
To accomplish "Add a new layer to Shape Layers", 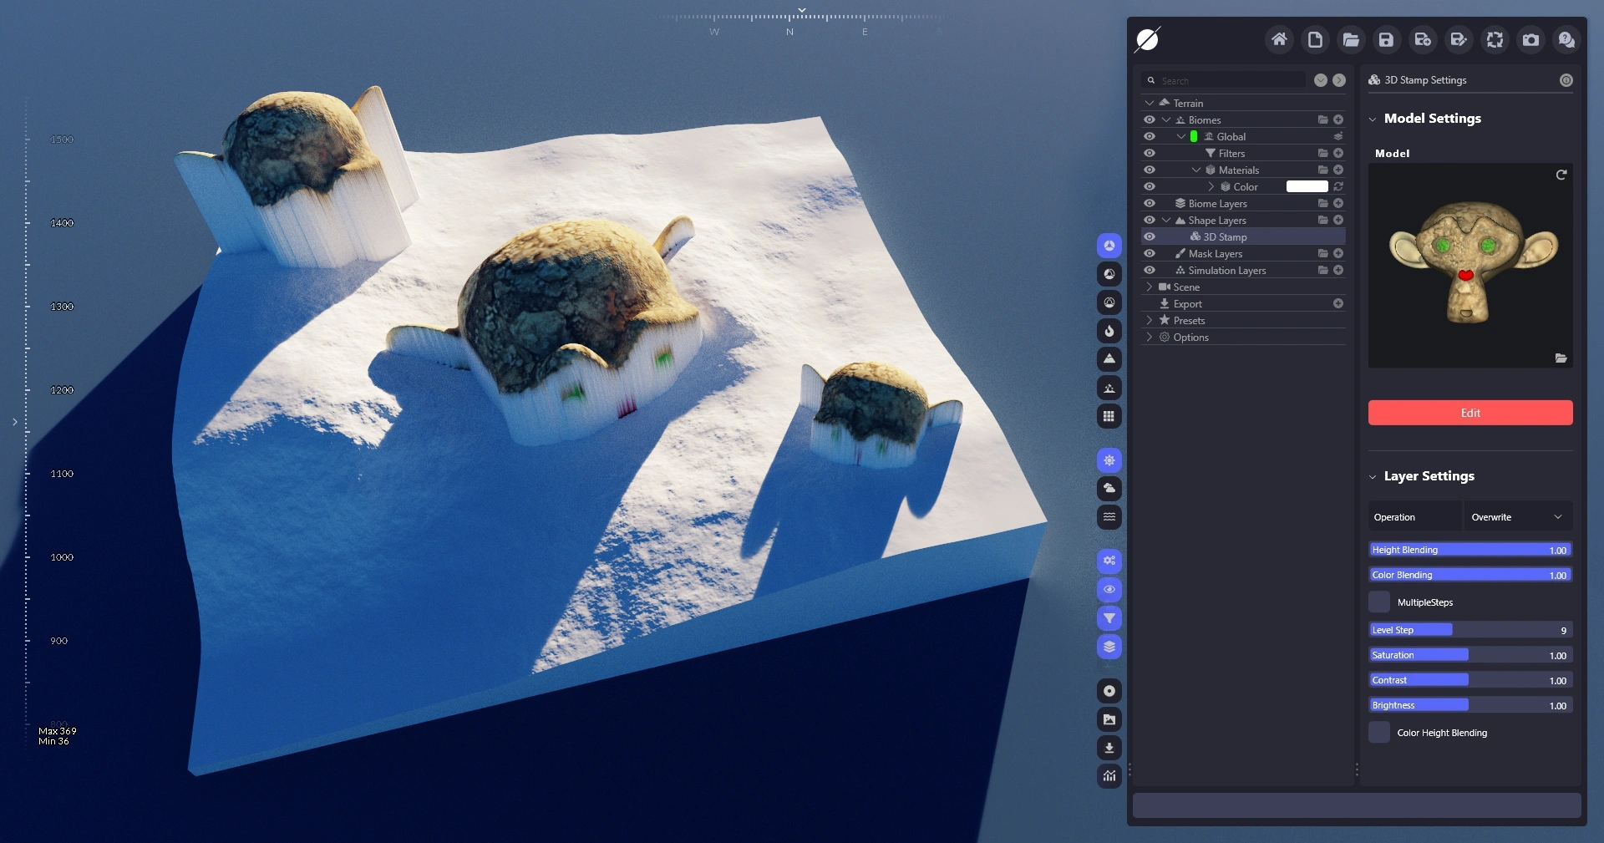I will pyautogui.click(x=1338, y=220).
